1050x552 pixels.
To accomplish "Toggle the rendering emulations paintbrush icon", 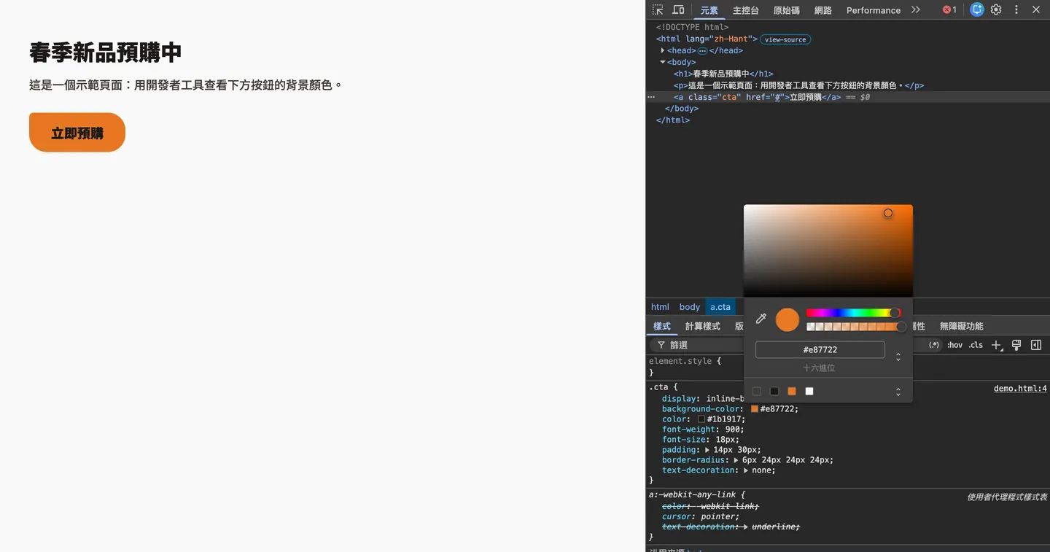I will coord(1016,345).
